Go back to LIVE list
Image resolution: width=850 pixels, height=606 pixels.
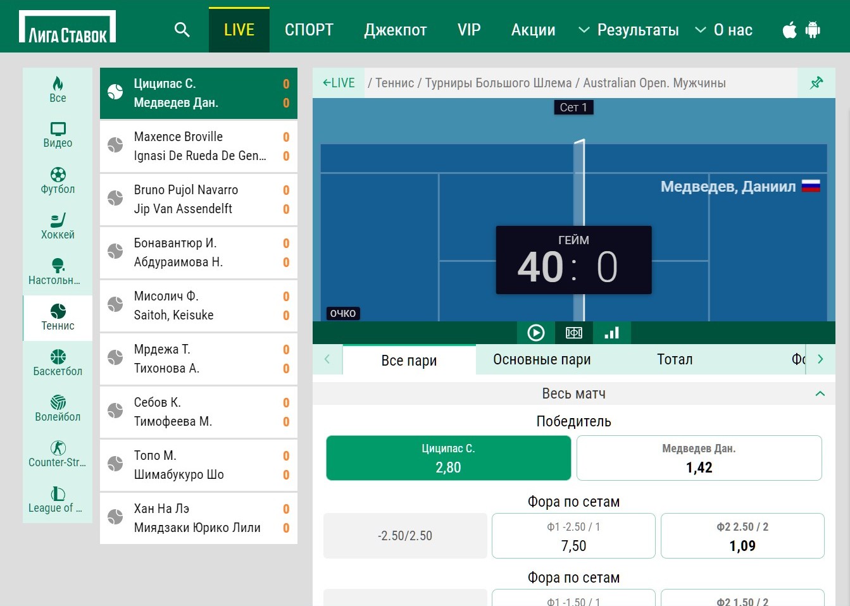point(339,83)
